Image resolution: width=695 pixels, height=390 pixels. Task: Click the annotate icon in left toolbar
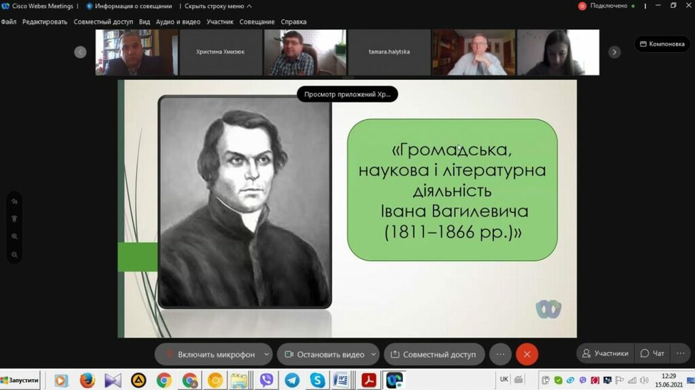point(14,201)
